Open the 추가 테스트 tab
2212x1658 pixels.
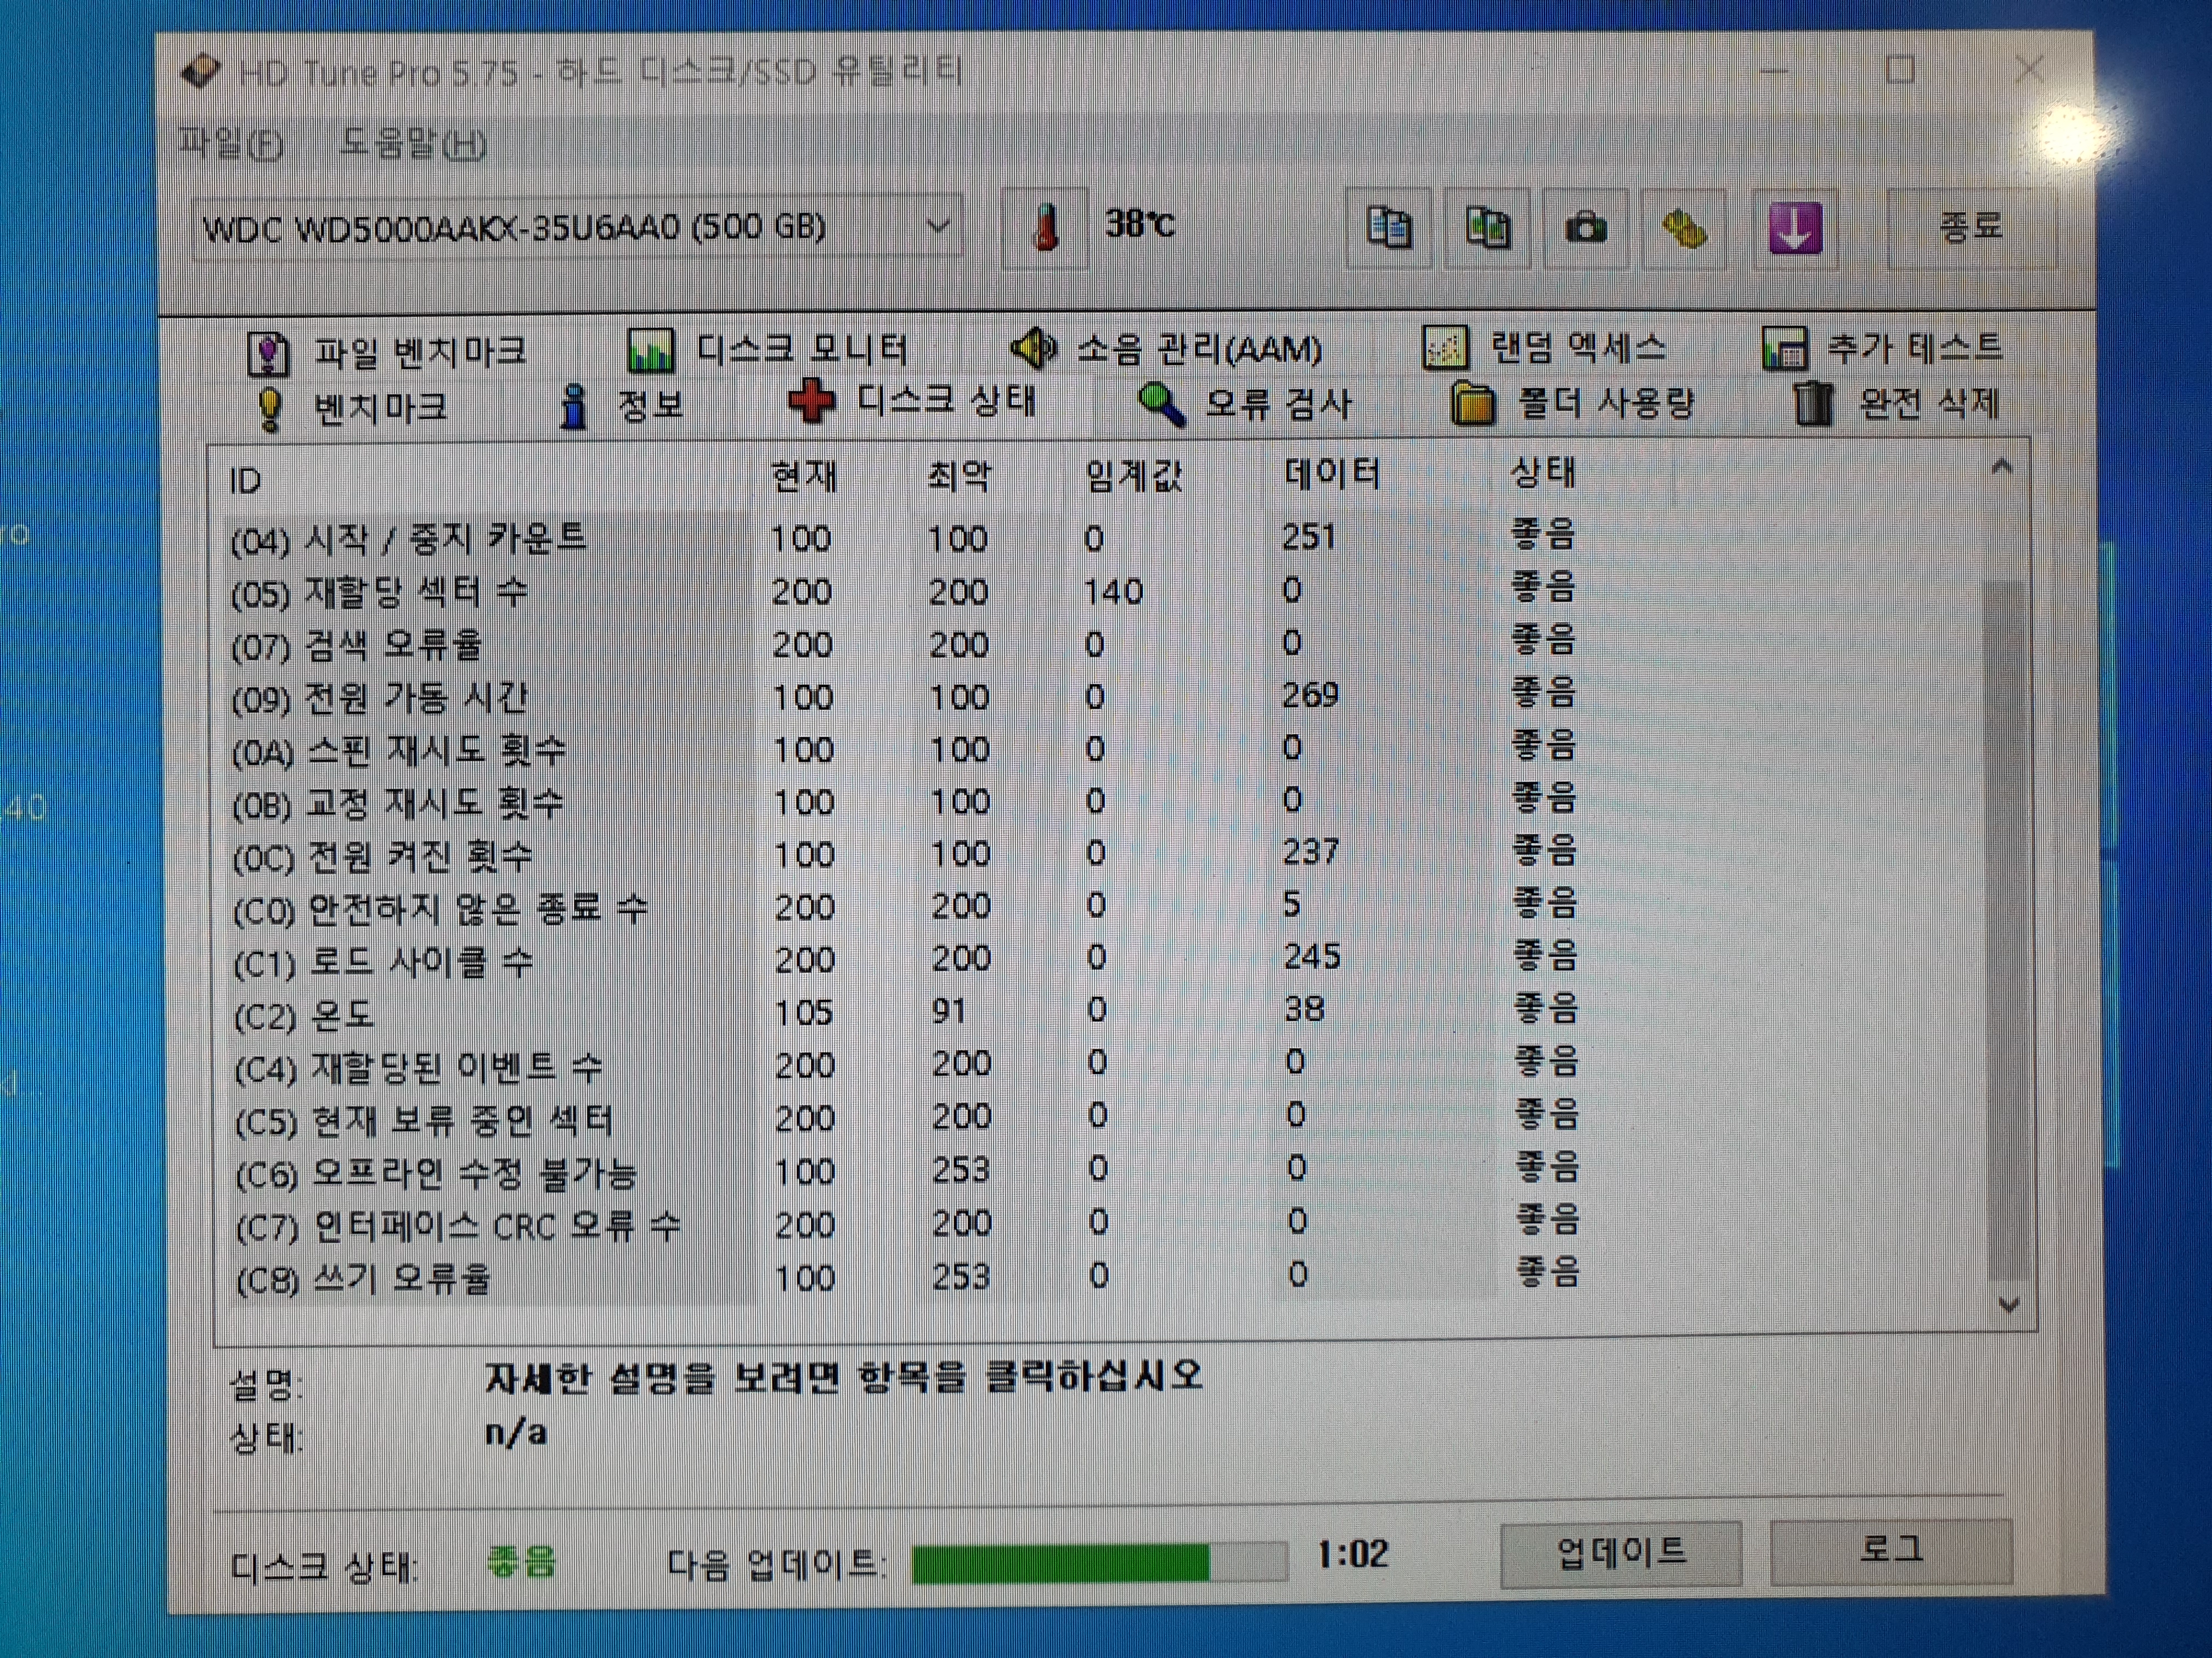point(1882,348)
